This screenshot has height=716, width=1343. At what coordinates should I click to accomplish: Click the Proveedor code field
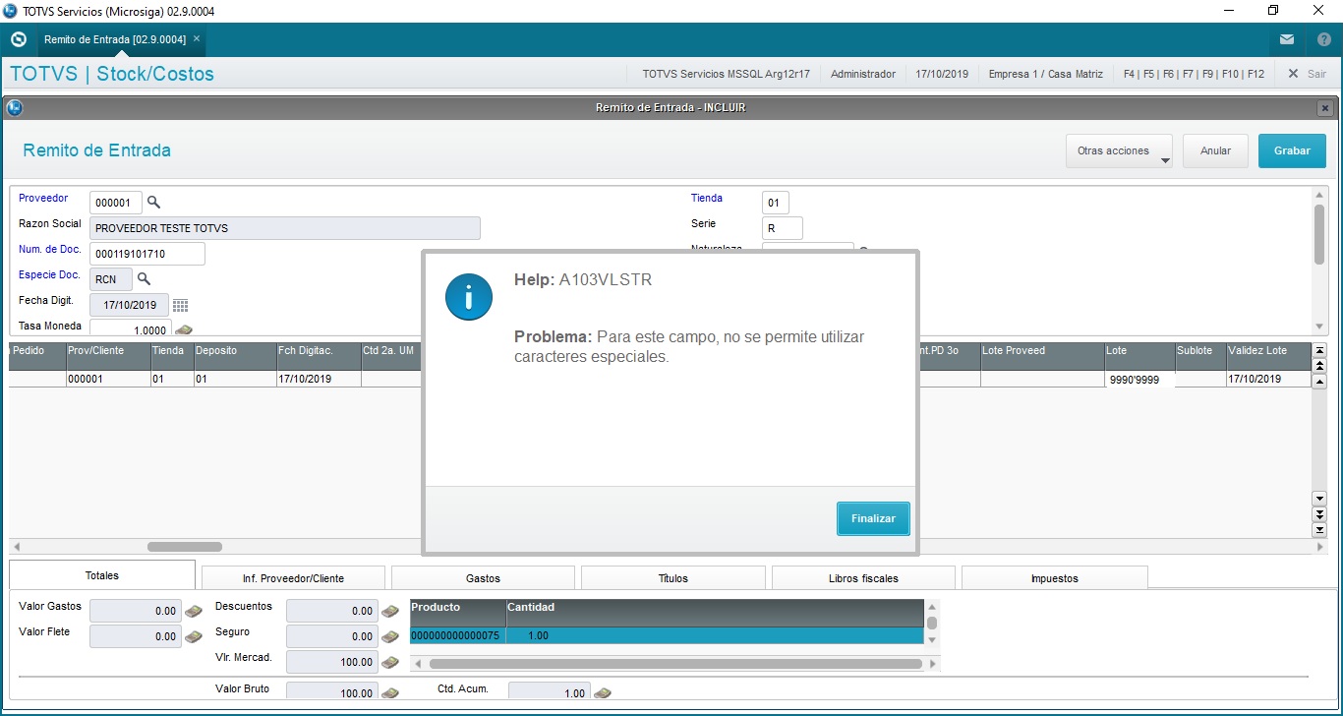116,203
